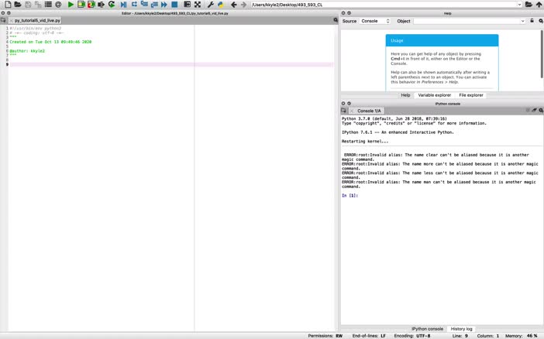This screenshot has width=544, height=339.
Task: Switch to the File explorer tab
Action: tap(471, 95)
